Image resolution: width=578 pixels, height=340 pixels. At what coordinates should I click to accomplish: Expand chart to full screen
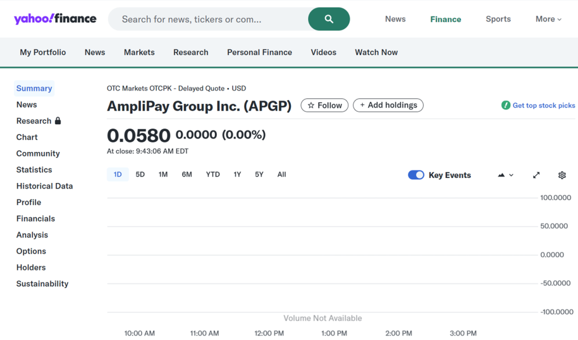click(x=536, y=175)
